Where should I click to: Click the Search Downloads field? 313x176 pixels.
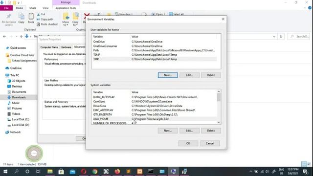[x=299, y=37]
